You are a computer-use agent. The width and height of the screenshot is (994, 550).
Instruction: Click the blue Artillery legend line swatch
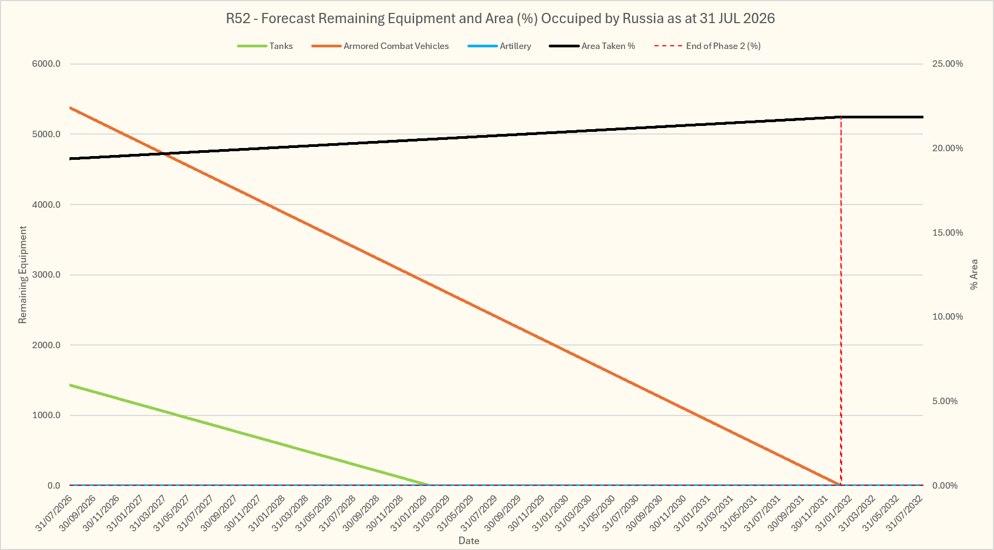[x=482, y=46]
